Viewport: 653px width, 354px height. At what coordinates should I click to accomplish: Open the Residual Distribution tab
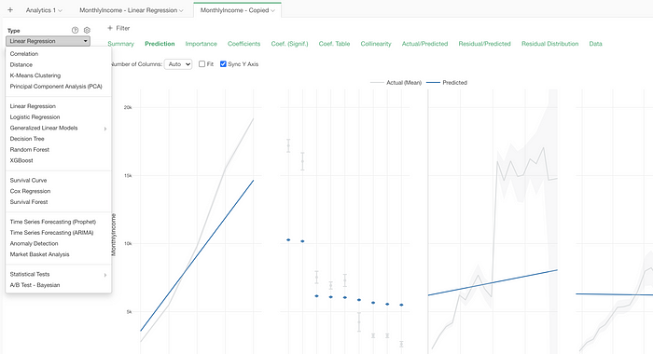click(x=549, y=44)
